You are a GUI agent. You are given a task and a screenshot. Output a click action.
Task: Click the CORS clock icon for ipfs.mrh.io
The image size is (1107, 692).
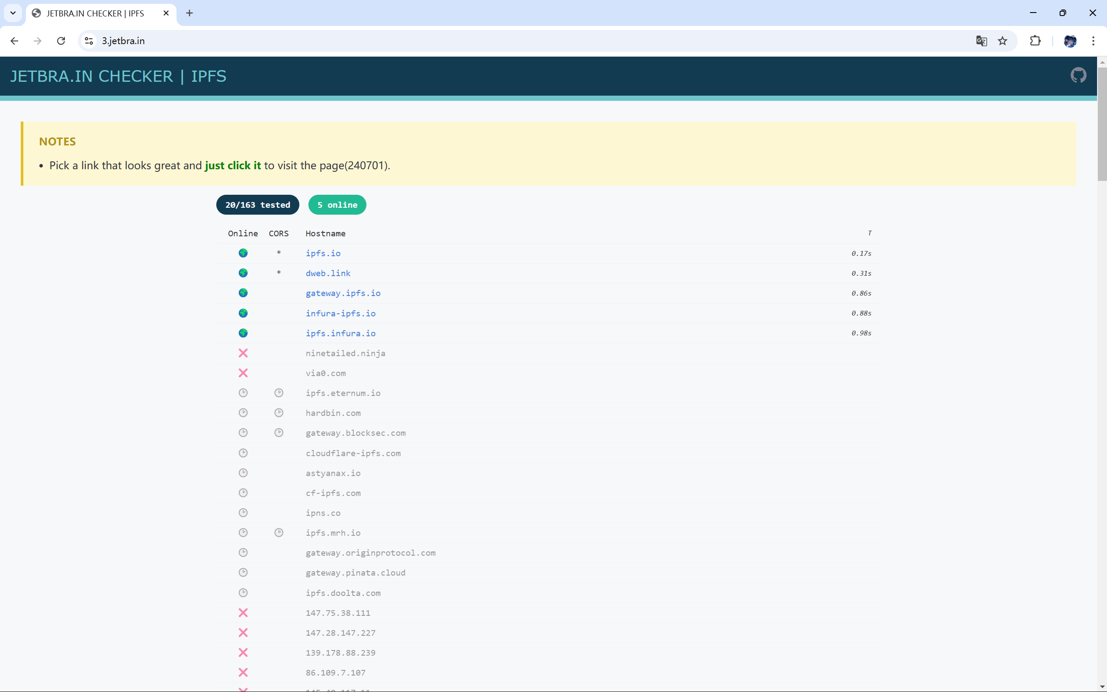(x=279, y=533)
